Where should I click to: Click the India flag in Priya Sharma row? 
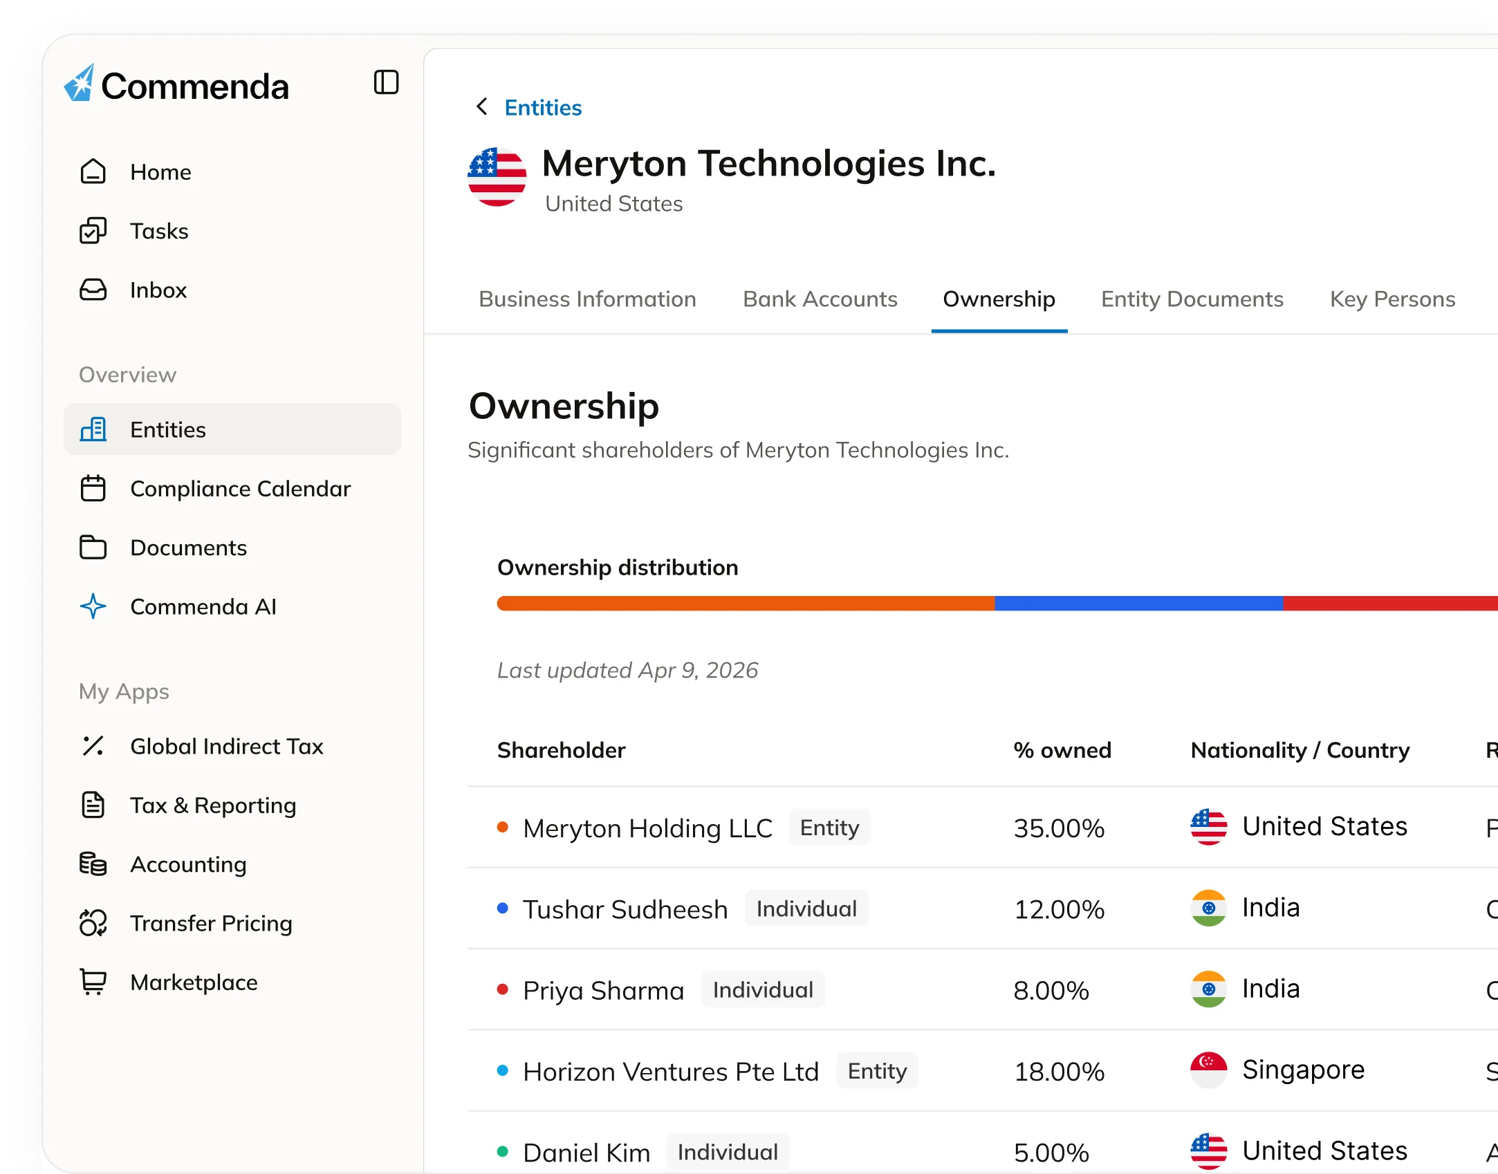[1208, 989]
